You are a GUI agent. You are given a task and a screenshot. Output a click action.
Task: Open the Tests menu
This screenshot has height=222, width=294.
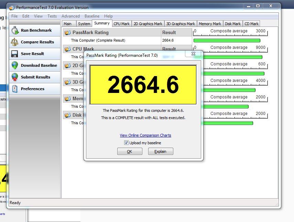(52, 16)
